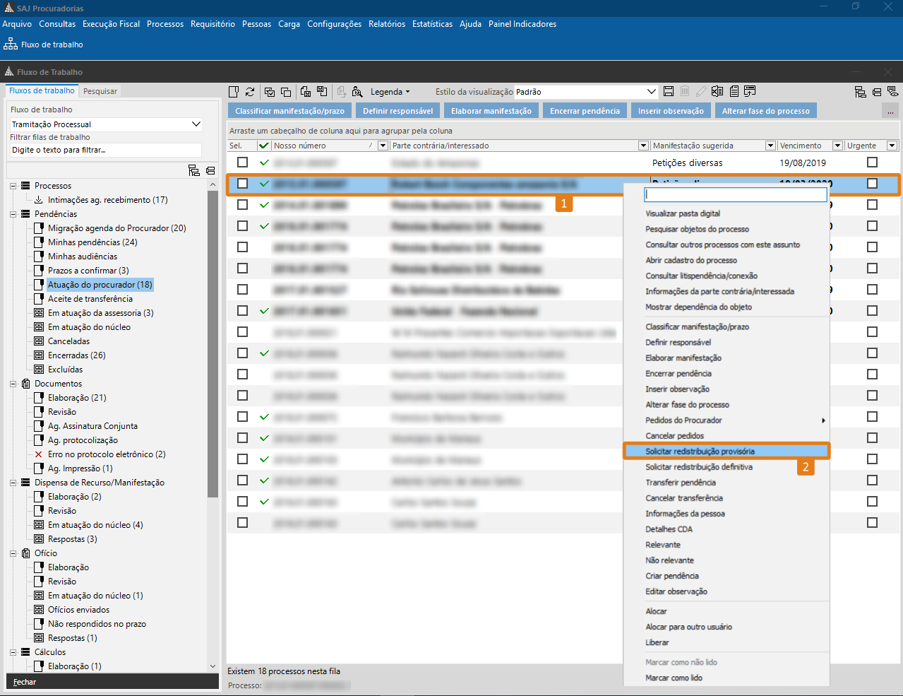This screenshot has height=696, width=903.
Task: Click the save visualization style floppy icon
Action: click(x=669, y=92)
